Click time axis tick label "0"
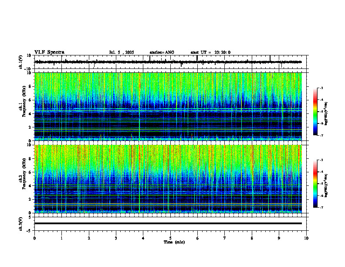This screenshot has width=345, height=267. (x=34, y=238)
